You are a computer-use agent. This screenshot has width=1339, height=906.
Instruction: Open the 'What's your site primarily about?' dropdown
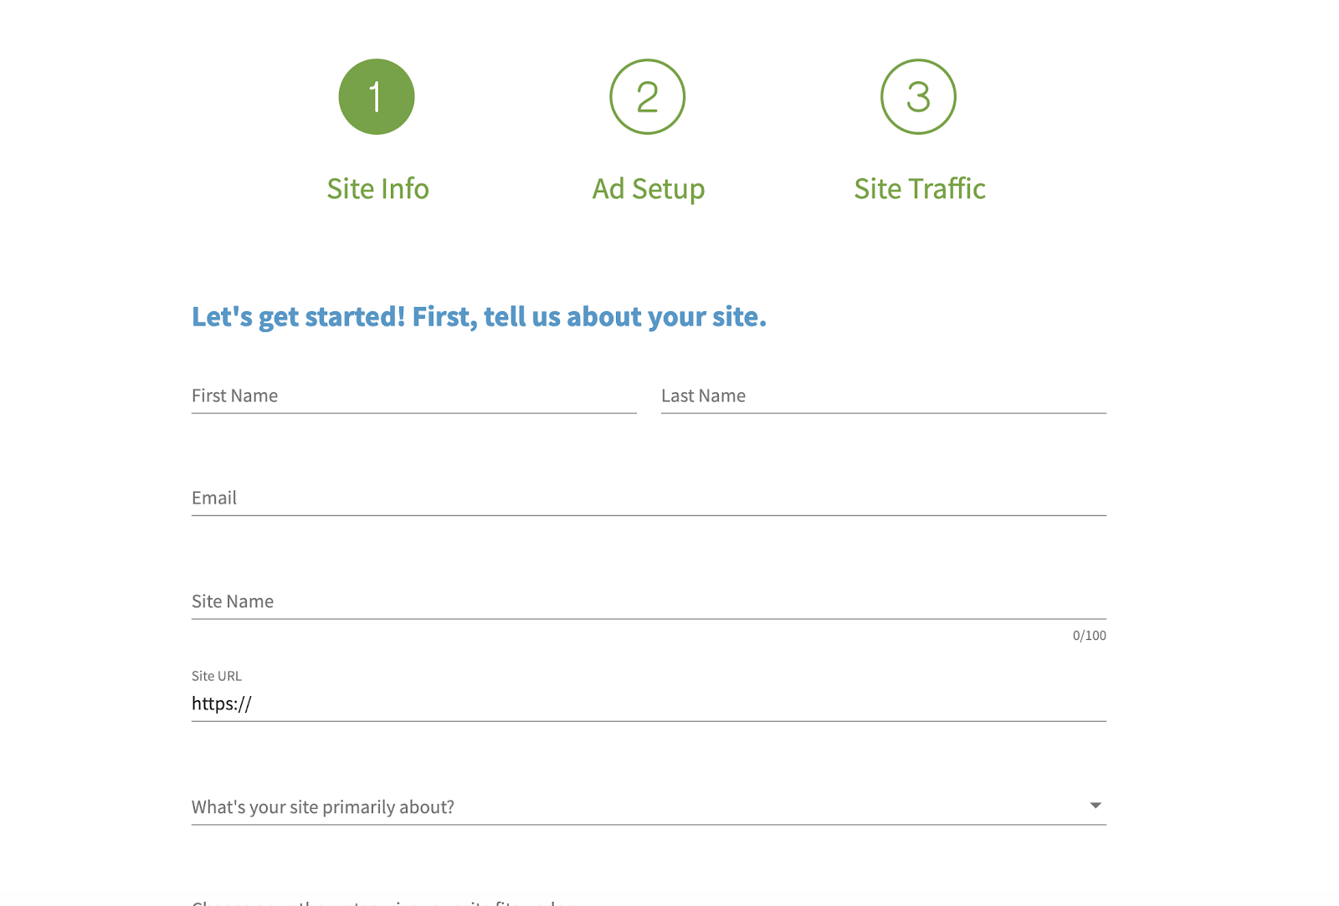(x=649, y=806)
